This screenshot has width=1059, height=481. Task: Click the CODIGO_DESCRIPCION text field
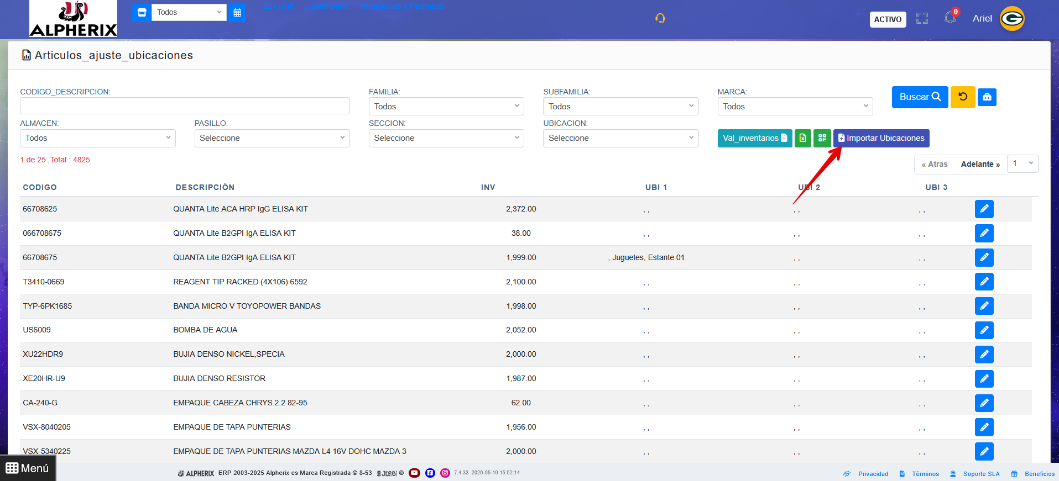(x=185, y=106)
